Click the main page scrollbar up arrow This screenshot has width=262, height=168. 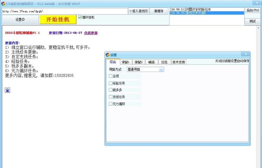[x=258, y=28]
